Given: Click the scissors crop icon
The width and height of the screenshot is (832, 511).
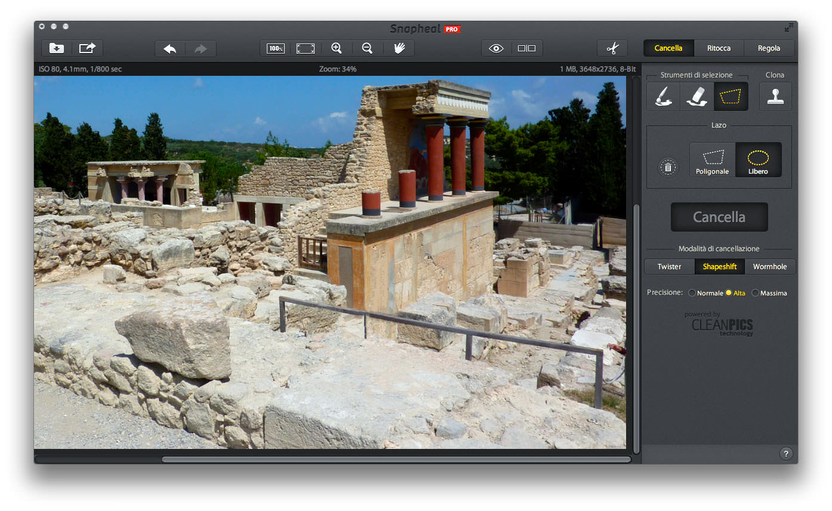Looking at the screenshot, I should tap(612, 48).
